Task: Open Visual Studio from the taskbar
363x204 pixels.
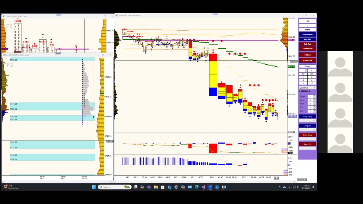Action: (x=203, y=187)
